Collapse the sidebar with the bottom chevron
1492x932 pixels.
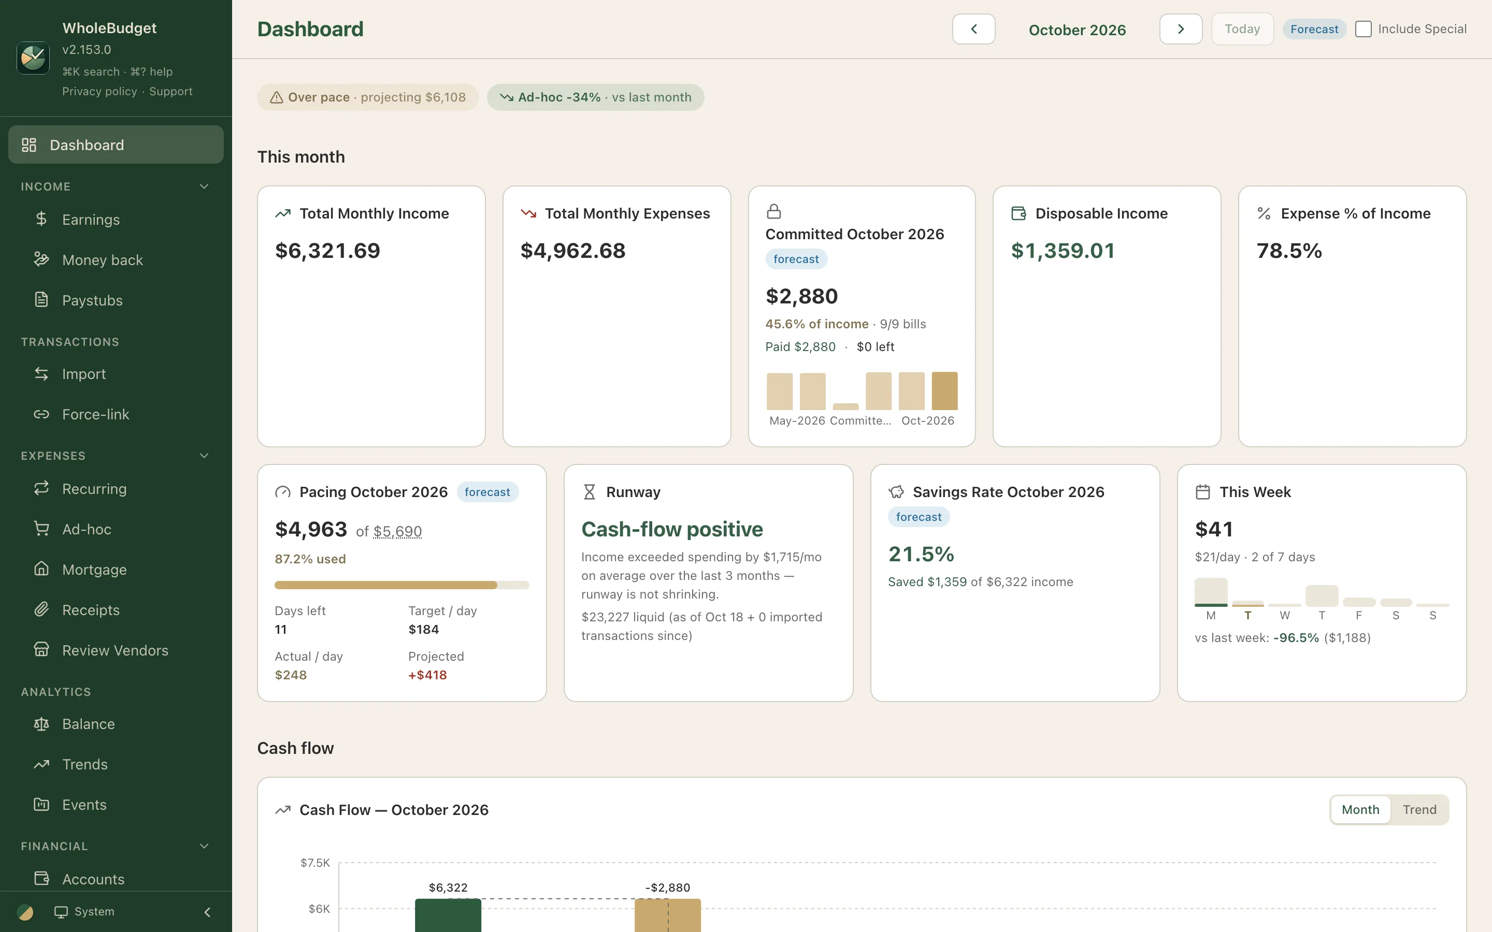tap(207, 912)
